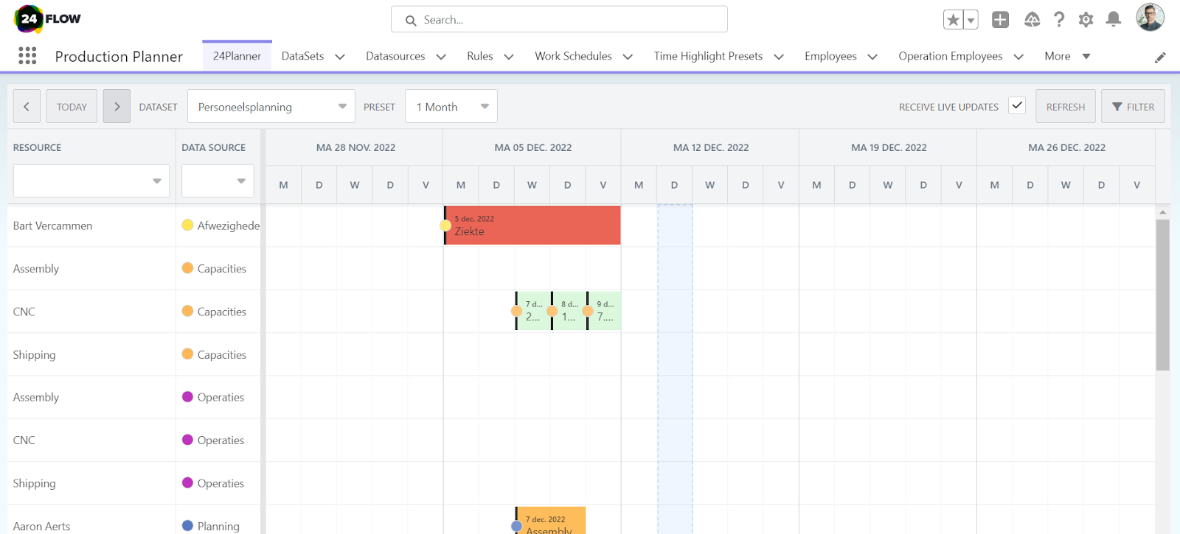
Task: Open the Preset 1 Month dropdown
Action: pos(451,107)
